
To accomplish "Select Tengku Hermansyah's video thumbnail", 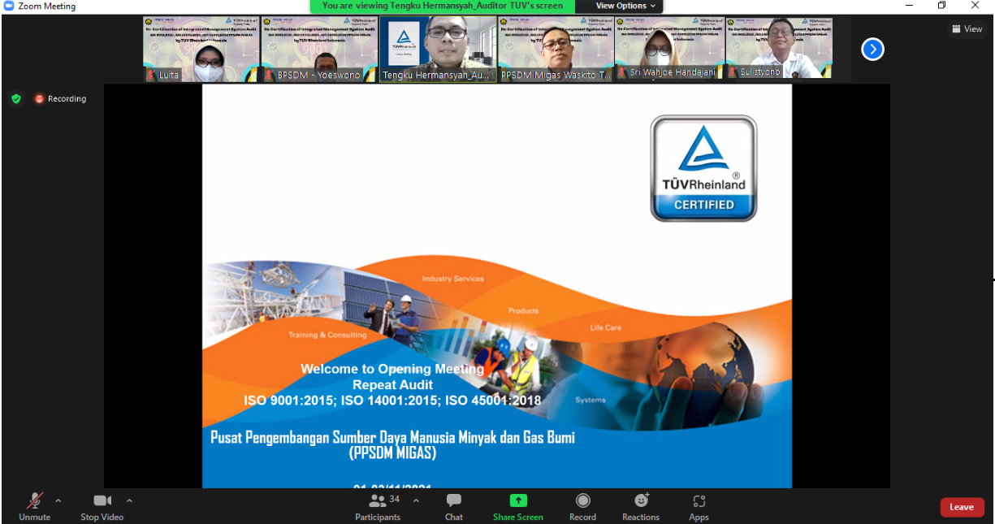I will point(438,49).
